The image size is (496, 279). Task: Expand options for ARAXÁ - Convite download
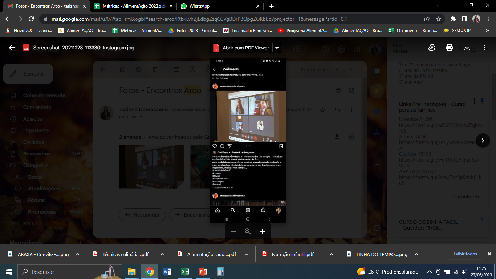tap(78, 254)
